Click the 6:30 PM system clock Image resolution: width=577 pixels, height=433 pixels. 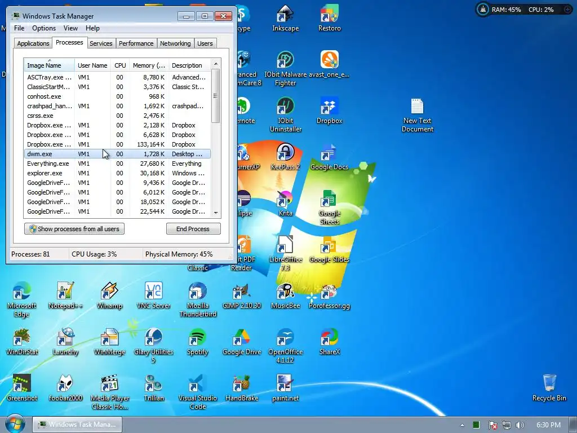tap(548, 425)
